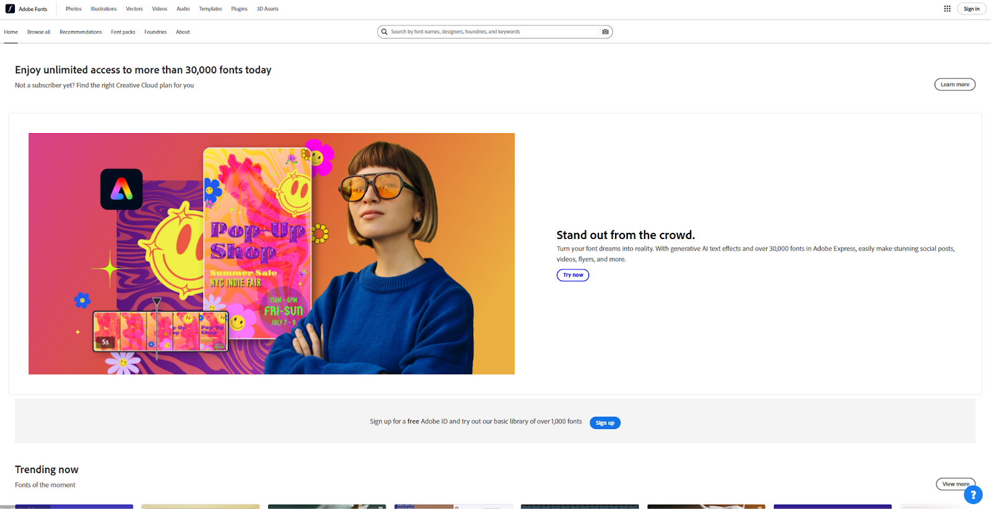Viewport: 991px width, 509px height.
Task: Open the blue help question-mark button
Action: click(973, 495)
